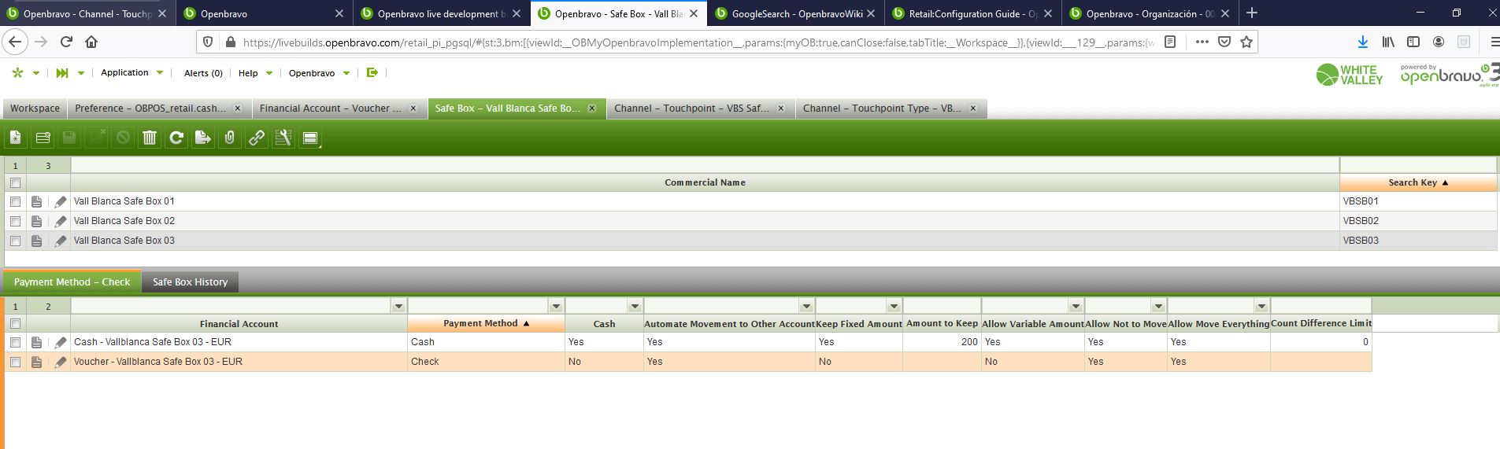Click the Copy link chain icon
Screen dimensions: 1500x449
[x=257, y=138]
